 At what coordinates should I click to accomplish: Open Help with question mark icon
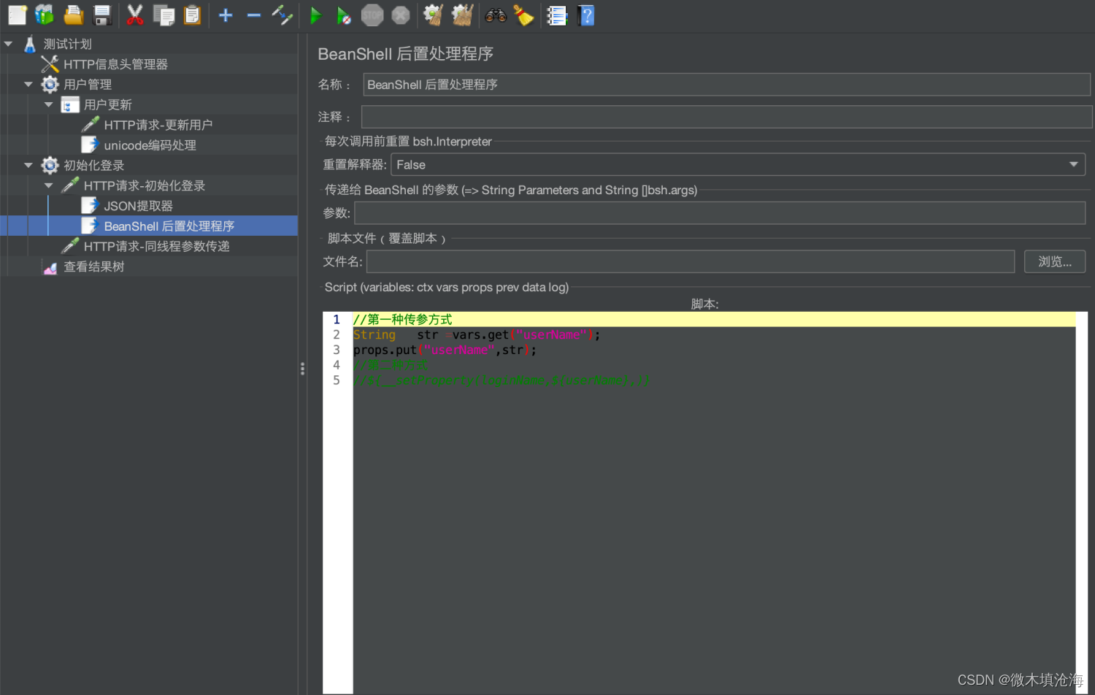click(x=586, y=15)
